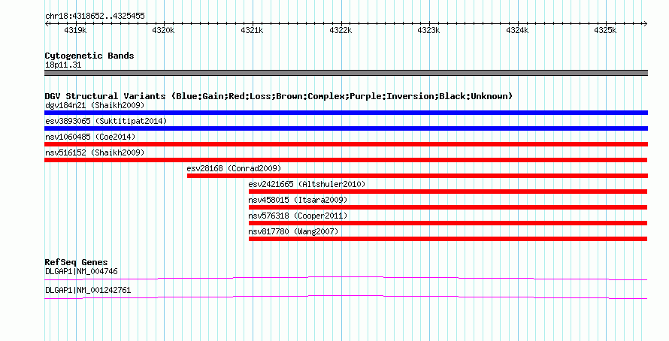The height and width of the screenshot is (341, 669).
Task: Click the nsv817780 red variant bar
Action: [448, 239]
